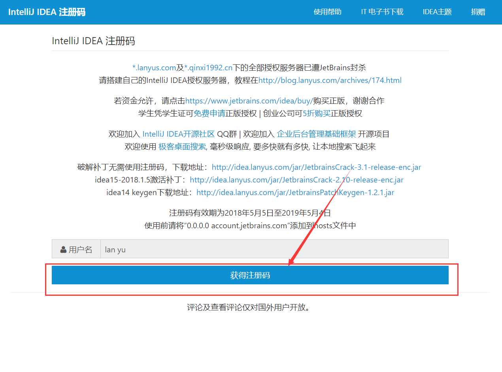This screenshot has width=502, height=372.
Task: Open the jetbrains.com/idea/buy link
Action: [249, 101]
